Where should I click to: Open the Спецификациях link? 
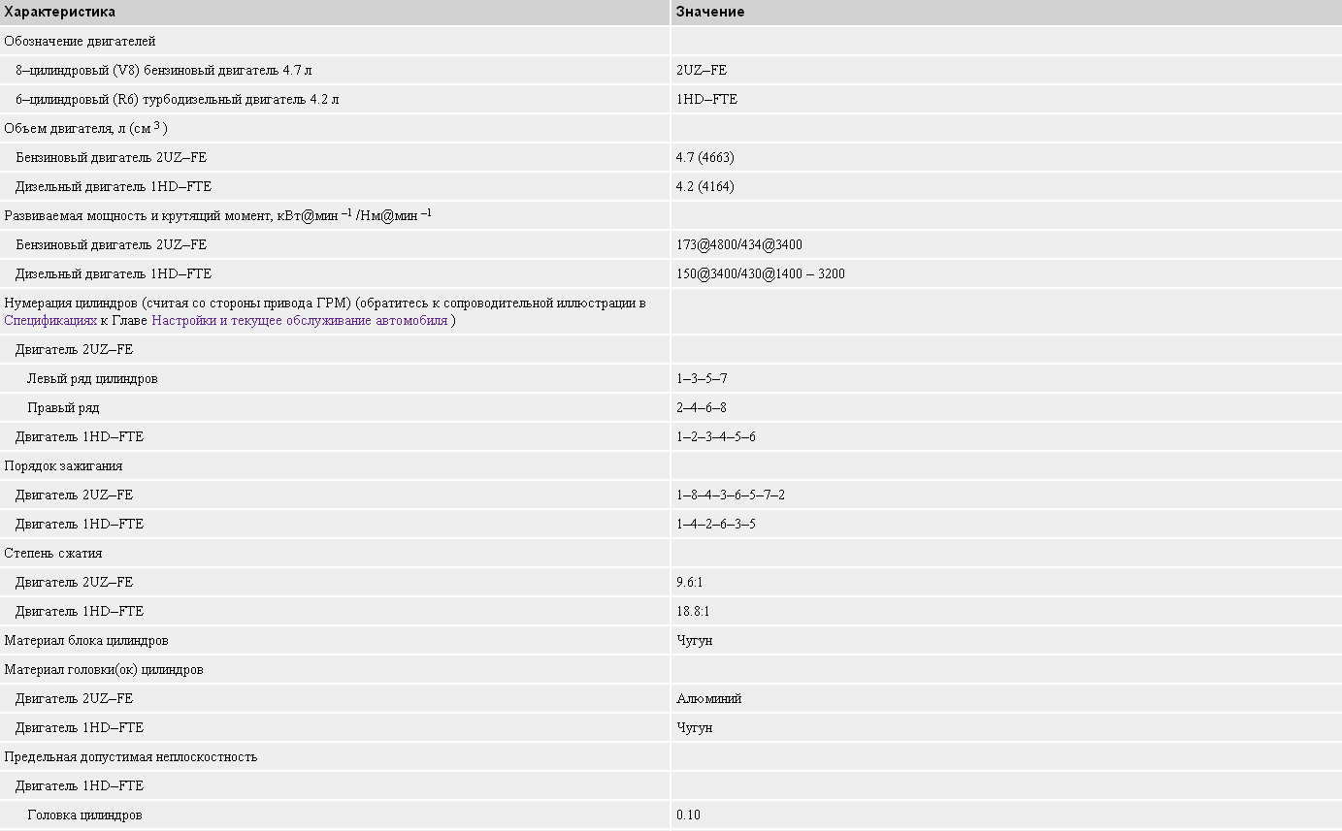(50, 321)
